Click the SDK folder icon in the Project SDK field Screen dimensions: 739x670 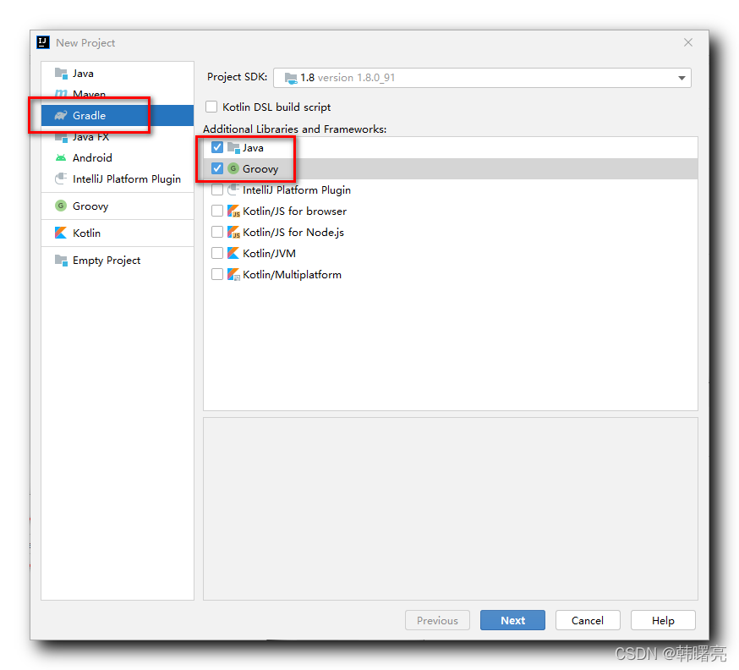[x=291, y=78]
